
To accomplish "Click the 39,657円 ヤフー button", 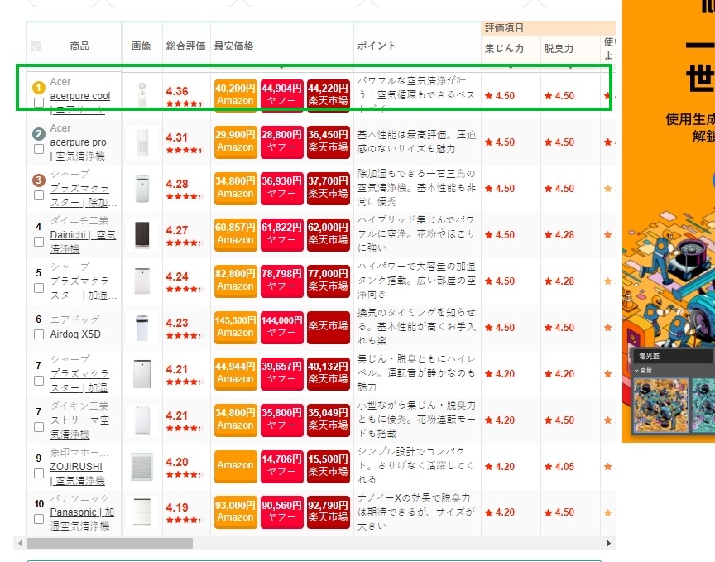I will tap(282, 373).
